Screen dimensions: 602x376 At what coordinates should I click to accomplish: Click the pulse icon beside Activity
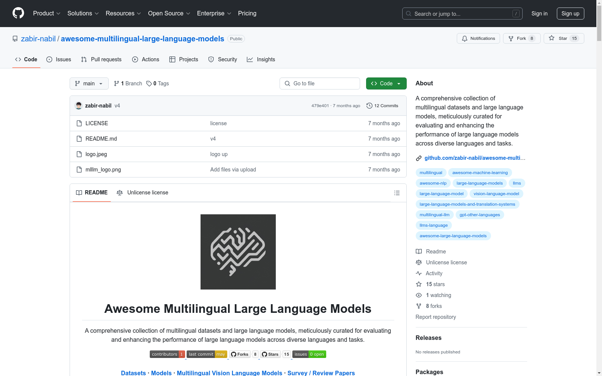click(x=419, y=273)
